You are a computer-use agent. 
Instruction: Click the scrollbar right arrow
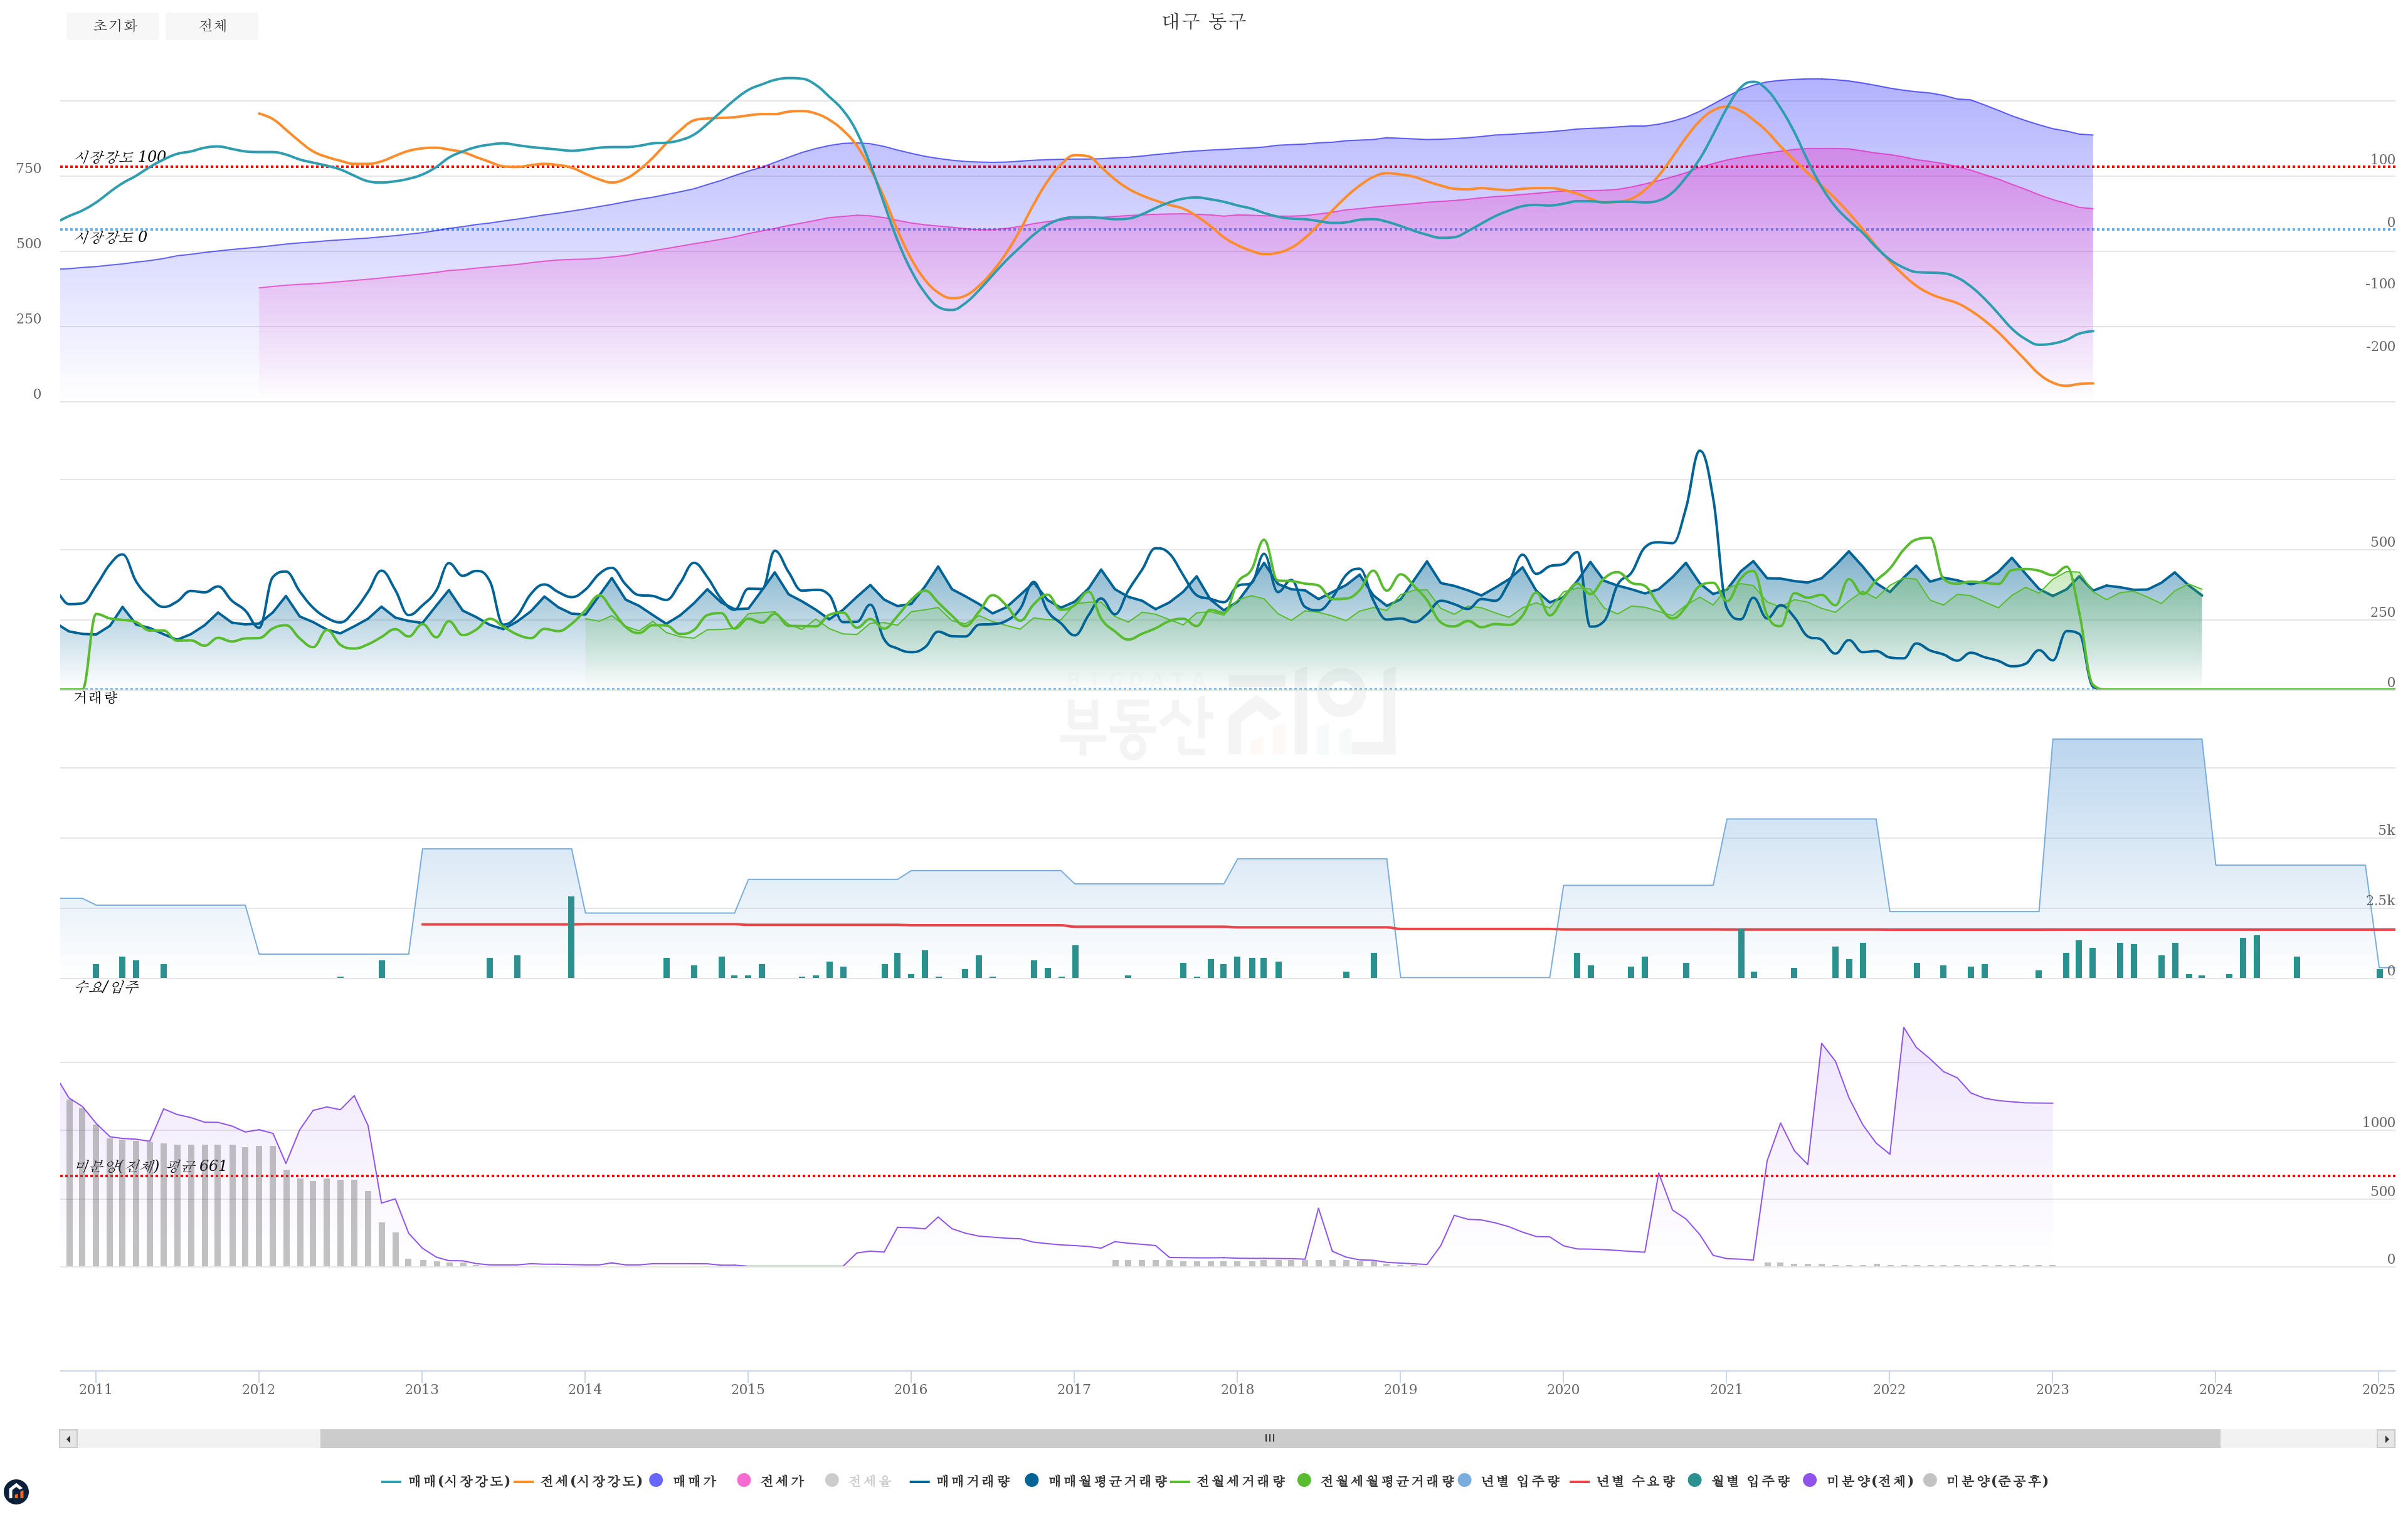(x=2386, y=1439)
